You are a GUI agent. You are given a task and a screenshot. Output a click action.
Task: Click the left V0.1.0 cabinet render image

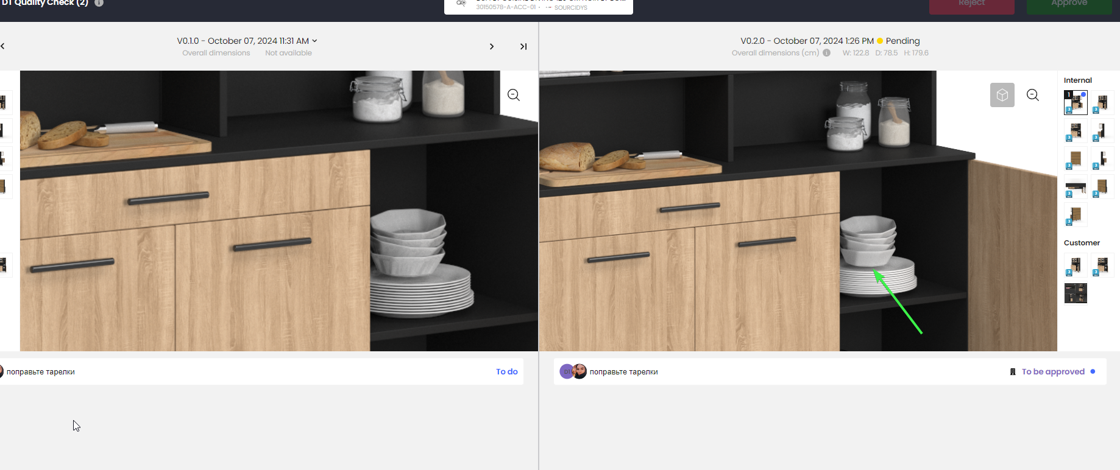point(279,211)
